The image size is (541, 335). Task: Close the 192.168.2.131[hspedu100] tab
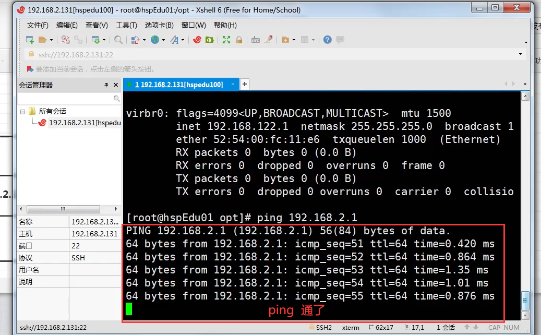[x=233, y=84]
